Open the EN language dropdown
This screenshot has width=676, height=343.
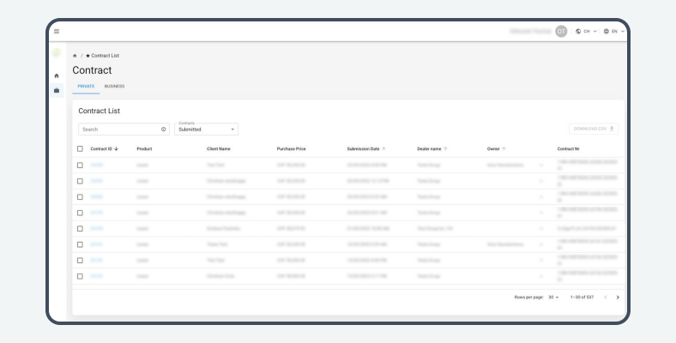point(614,32)
